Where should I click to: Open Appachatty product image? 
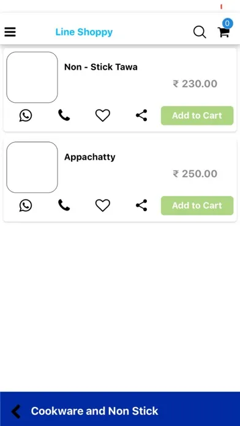[x=32, y=167]
